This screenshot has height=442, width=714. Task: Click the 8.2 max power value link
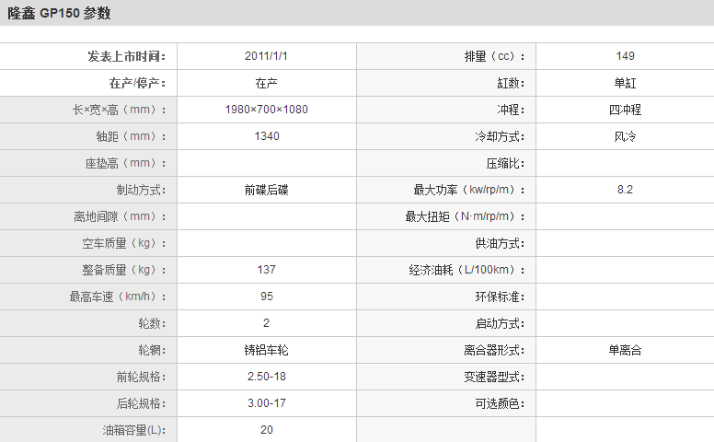coord(625,190)
